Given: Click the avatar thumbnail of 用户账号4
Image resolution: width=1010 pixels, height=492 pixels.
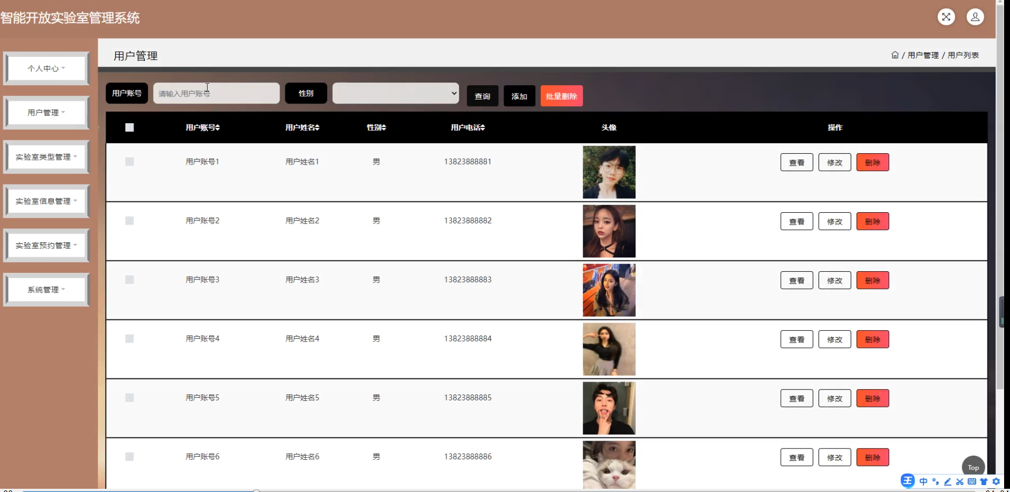Looking at the screenshot, I should tap(609, 349).
